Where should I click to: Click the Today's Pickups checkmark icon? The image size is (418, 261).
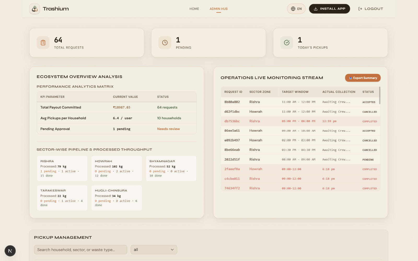point(287,43)
